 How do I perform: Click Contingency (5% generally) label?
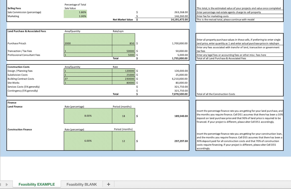point(23,91)
